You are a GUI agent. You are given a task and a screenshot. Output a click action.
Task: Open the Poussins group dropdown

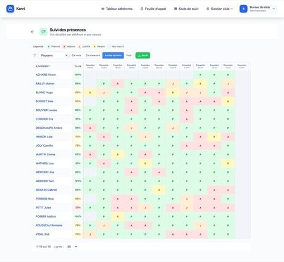(53, 55)
